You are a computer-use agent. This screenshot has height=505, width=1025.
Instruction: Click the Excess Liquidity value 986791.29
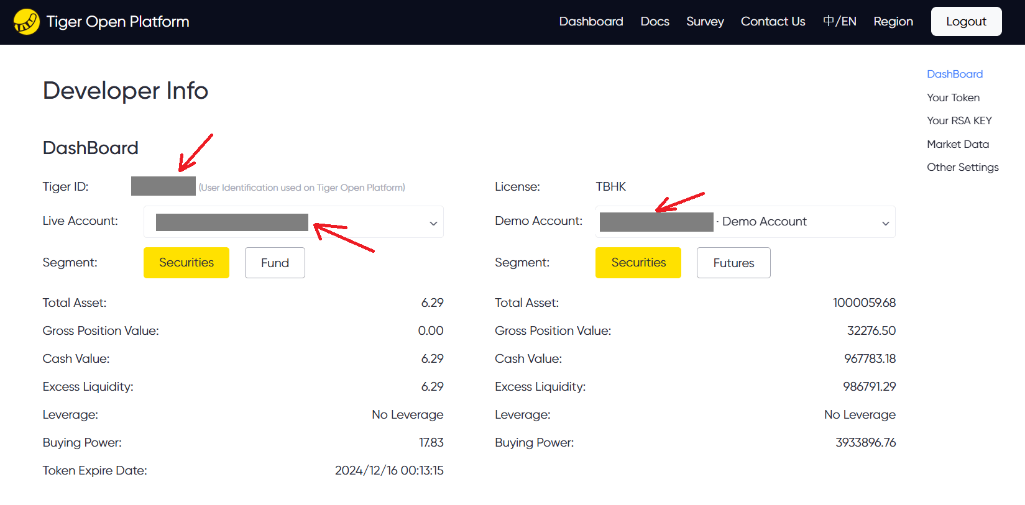click(x=869, y=386)
